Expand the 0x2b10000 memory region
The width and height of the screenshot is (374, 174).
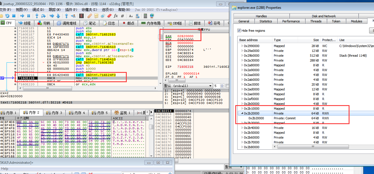pos(242,109)
